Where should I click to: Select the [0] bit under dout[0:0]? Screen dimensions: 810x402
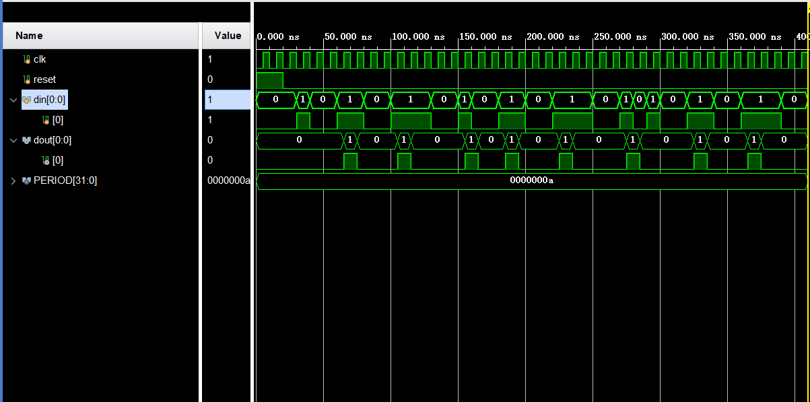click(101, 160)
